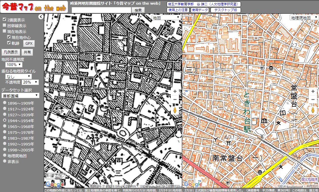Click the 今昔マップ label on the left map
The width and height of the screenshot is (319, 192).
(56, 176)
